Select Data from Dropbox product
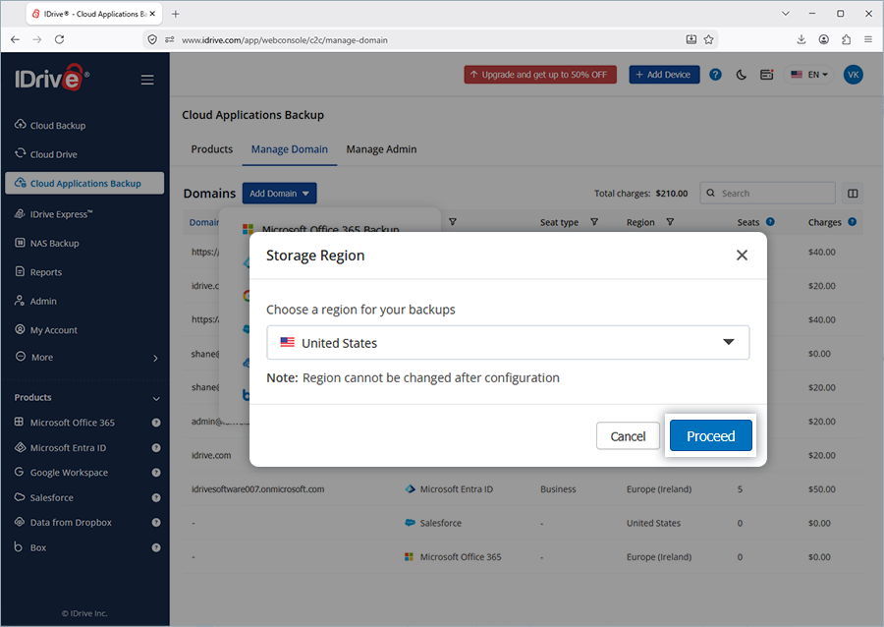884x627 pixels. point(71,522)
